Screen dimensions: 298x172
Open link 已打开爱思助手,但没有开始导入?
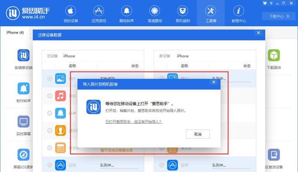pyautogui.click(x=134, y=122)
